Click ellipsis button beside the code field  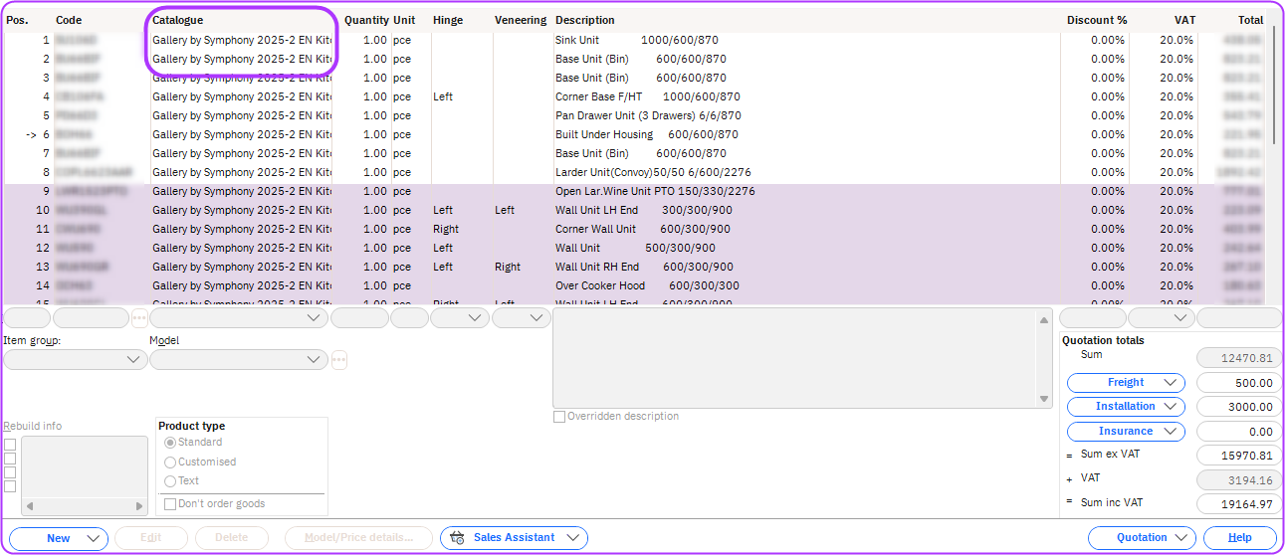[139, 318]
